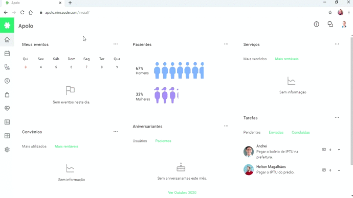Open the heart-rate icon in the sidebar
353x198 pixels.
[x=7, y=108]
